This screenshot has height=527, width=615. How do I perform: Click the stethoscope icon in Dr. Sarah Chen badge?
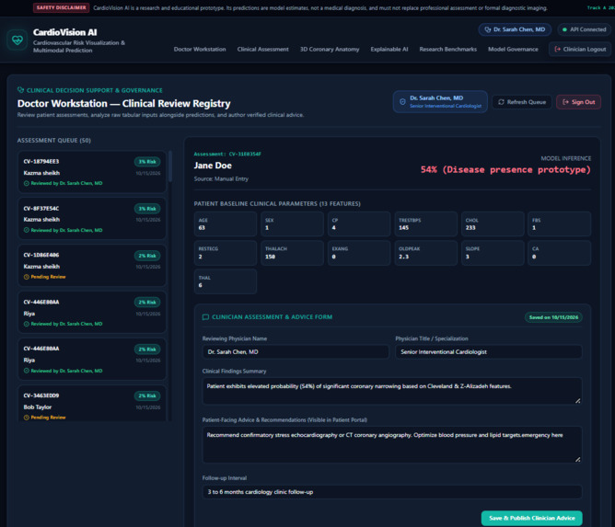click(488, 29)
